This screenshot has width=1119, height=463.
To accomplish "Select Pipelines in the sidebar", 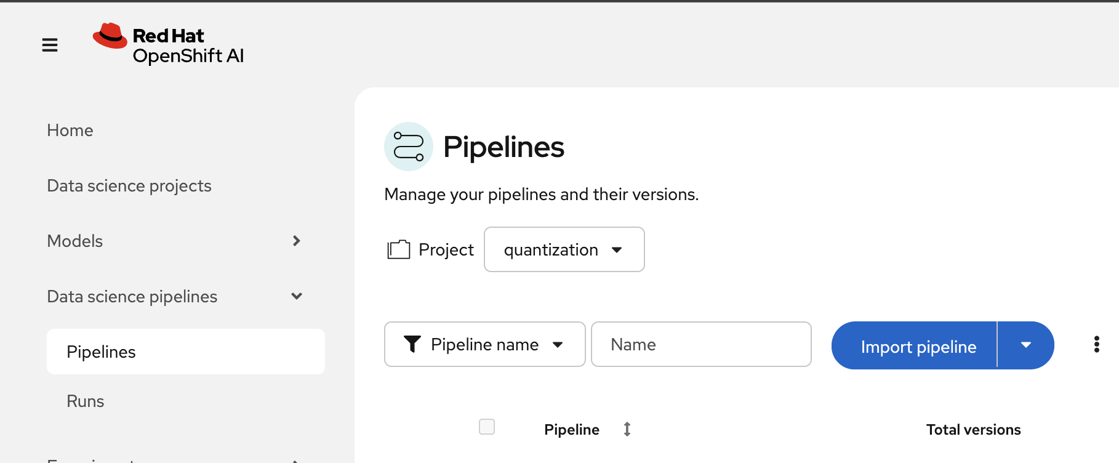I will [186, 352].
